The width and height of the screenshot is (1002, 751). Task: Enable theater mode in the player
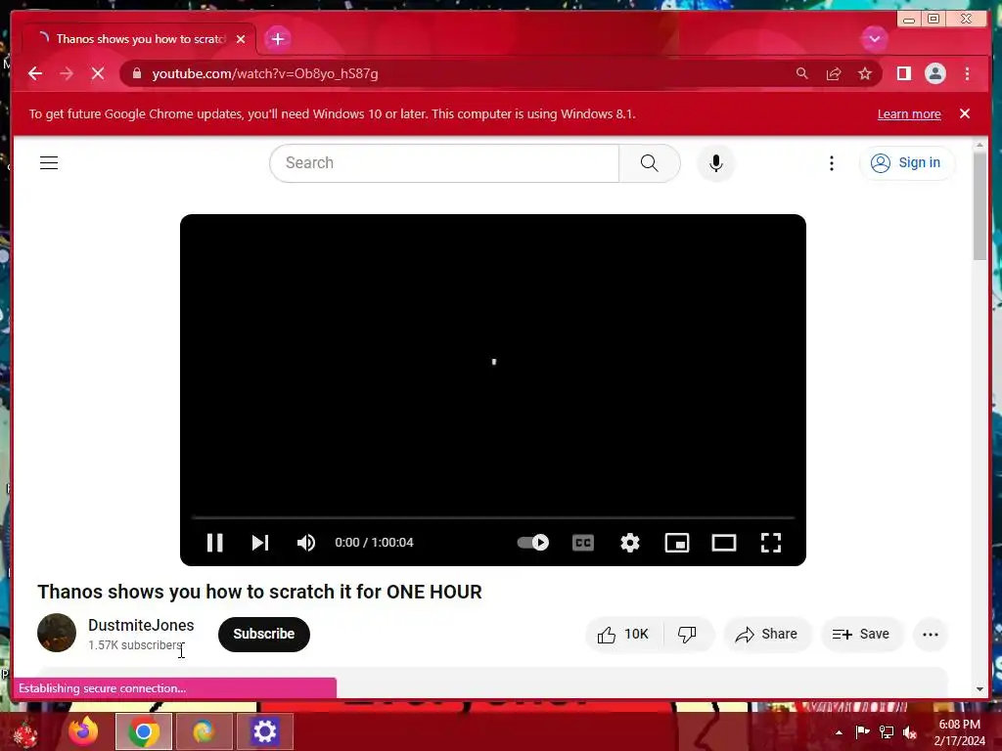tap(724, 542)
